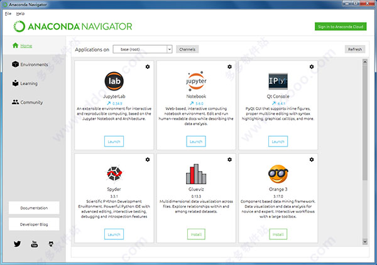Launch Qt Console
This screenshot has width=377, height=265.
pyautogui.click(x=278, y=142)
